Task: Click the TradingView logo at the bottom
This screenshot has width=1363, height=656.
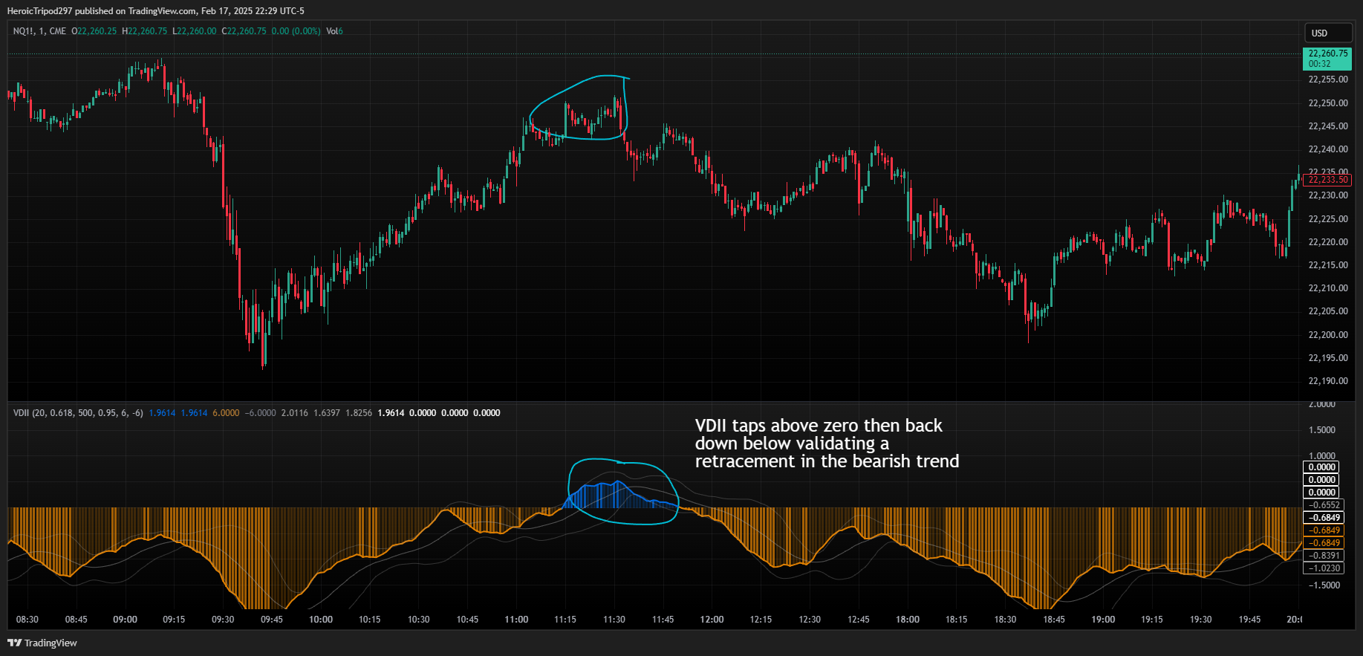Action: 42,643
